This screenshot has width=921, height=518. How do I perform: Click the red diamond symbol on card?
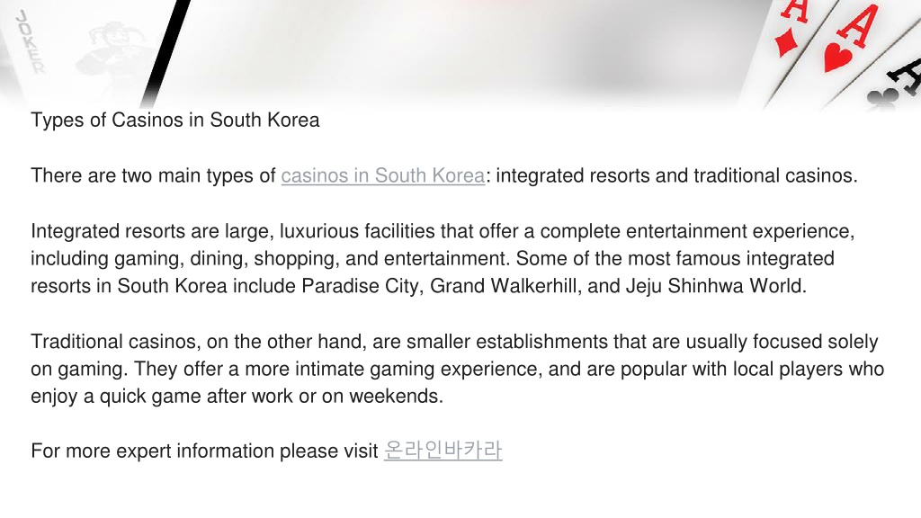point(786,43)
